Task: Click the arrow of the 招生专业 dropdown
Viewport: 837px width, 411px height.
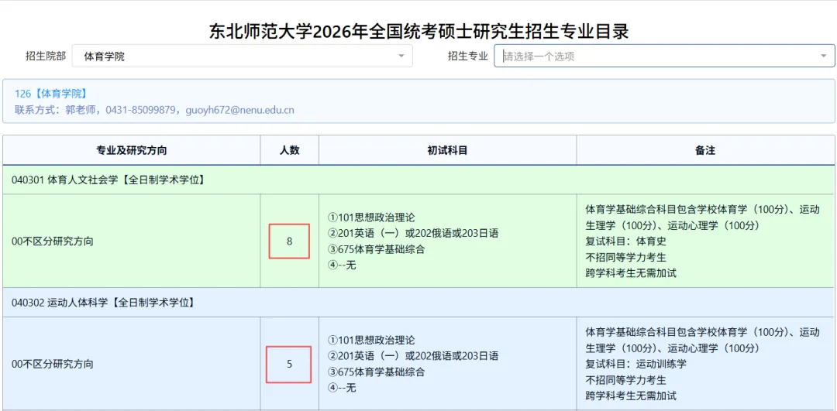Action: tap(824, 56)
